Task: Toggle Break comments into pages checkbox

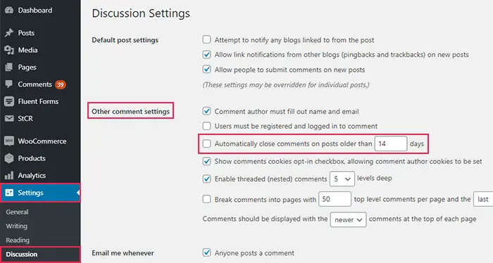Action: 206,199
